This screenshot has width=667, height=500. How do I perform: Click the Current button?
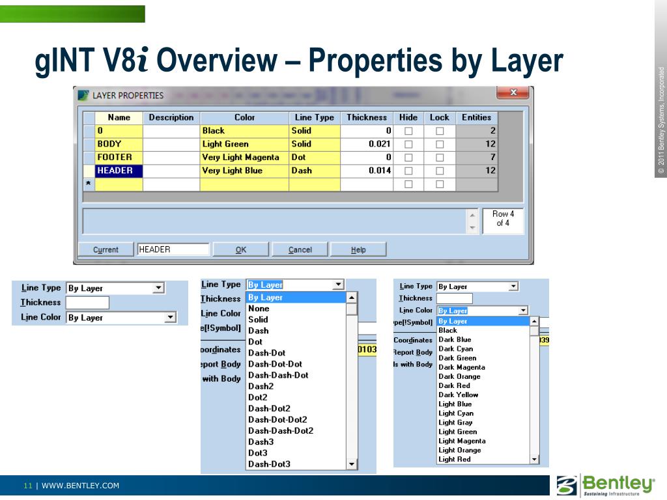[106, 249]
